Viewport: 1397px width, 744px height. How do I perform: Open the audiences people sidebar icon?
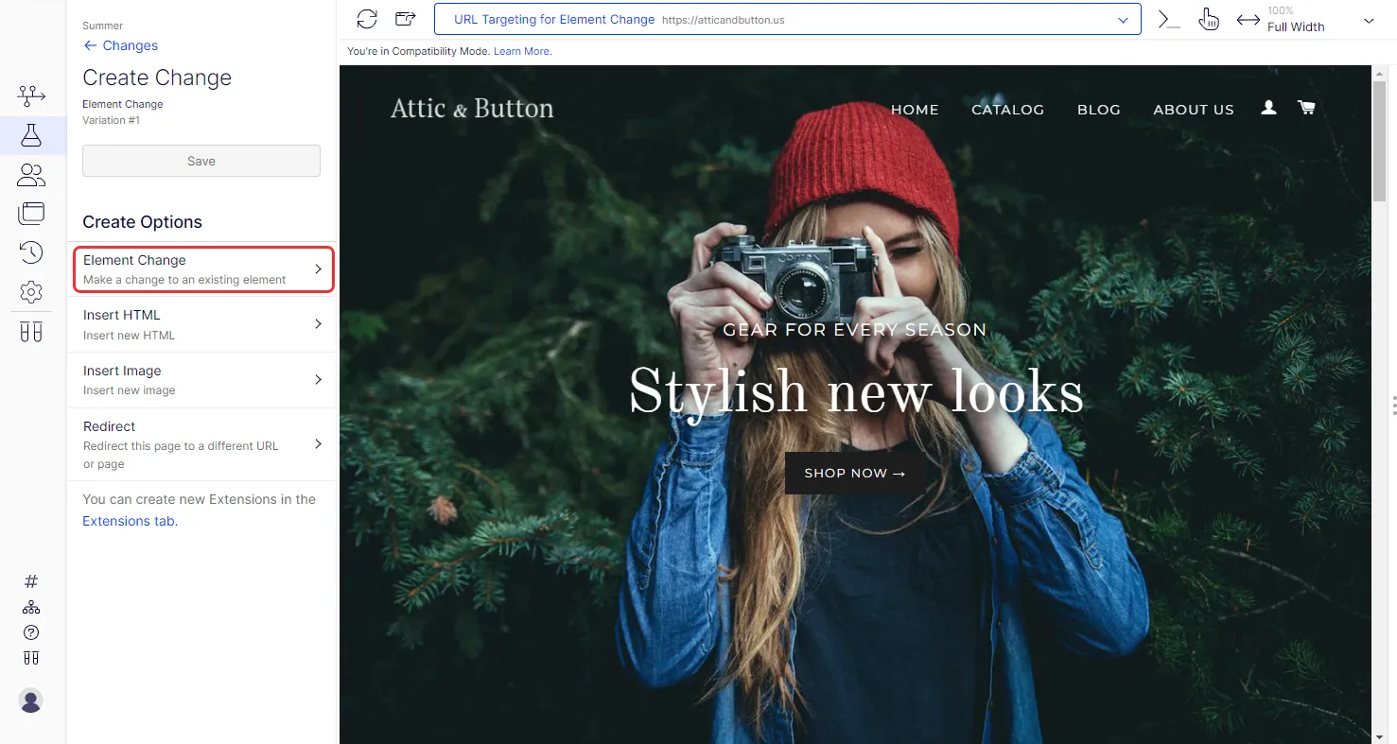click(31, 174)
